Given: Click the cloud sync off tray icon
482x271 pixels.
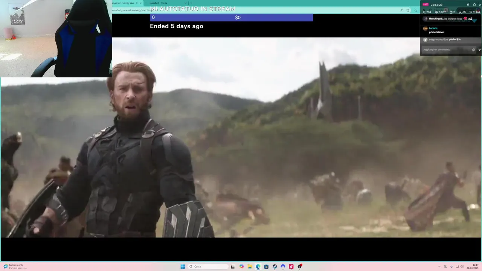Looking at the screenshot, I should coord(445,266).
